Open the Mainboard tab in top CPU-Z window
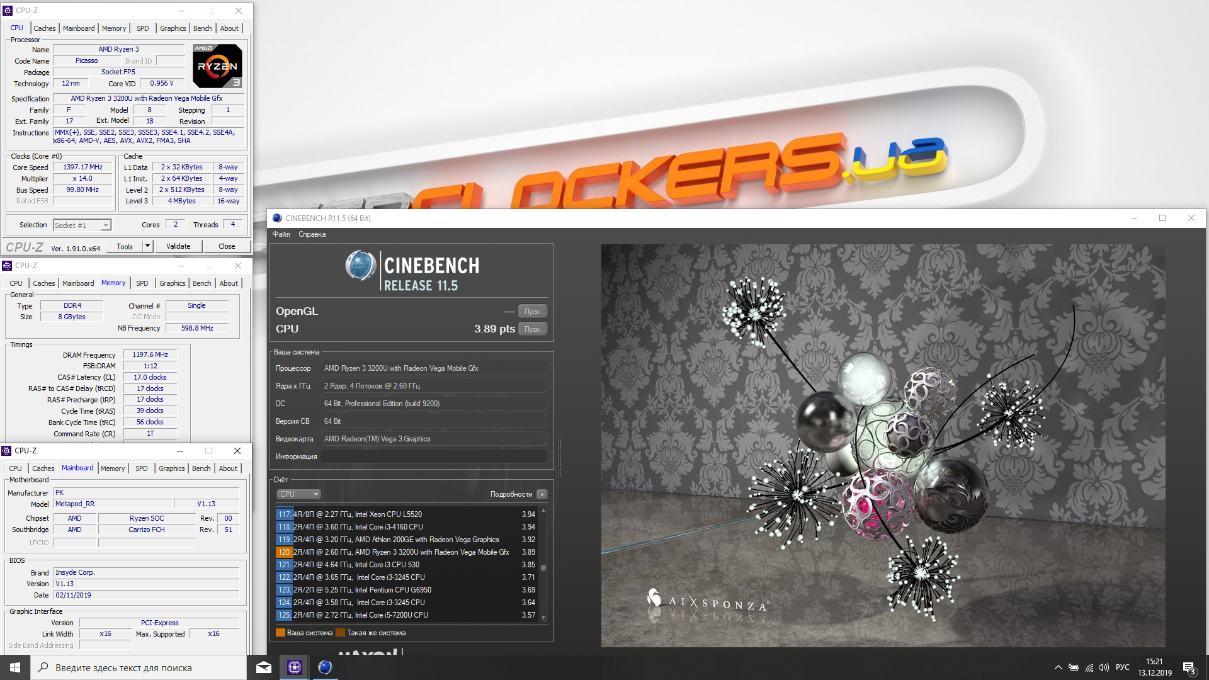Viewport: 1209px width, 680px height. [79, 28]
